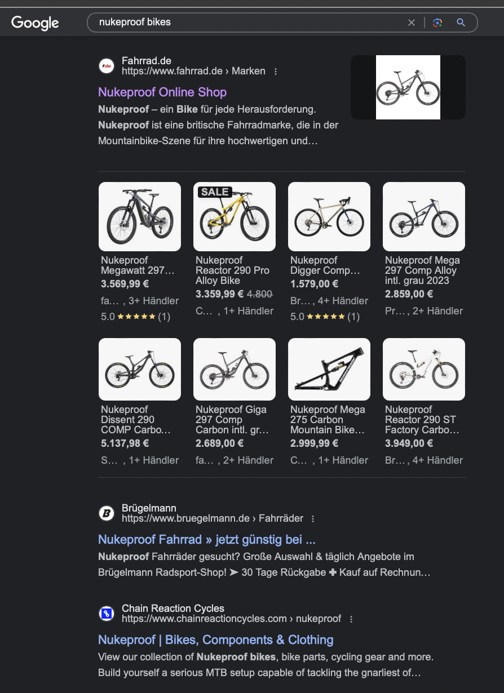This screenshot has width=504, height=693.
Task: Open the Reactor 290 ST Factory product
Action: 424,370
